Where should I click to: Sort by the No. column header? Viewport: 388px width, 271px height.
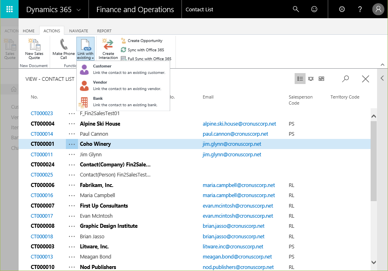[34, 97]
